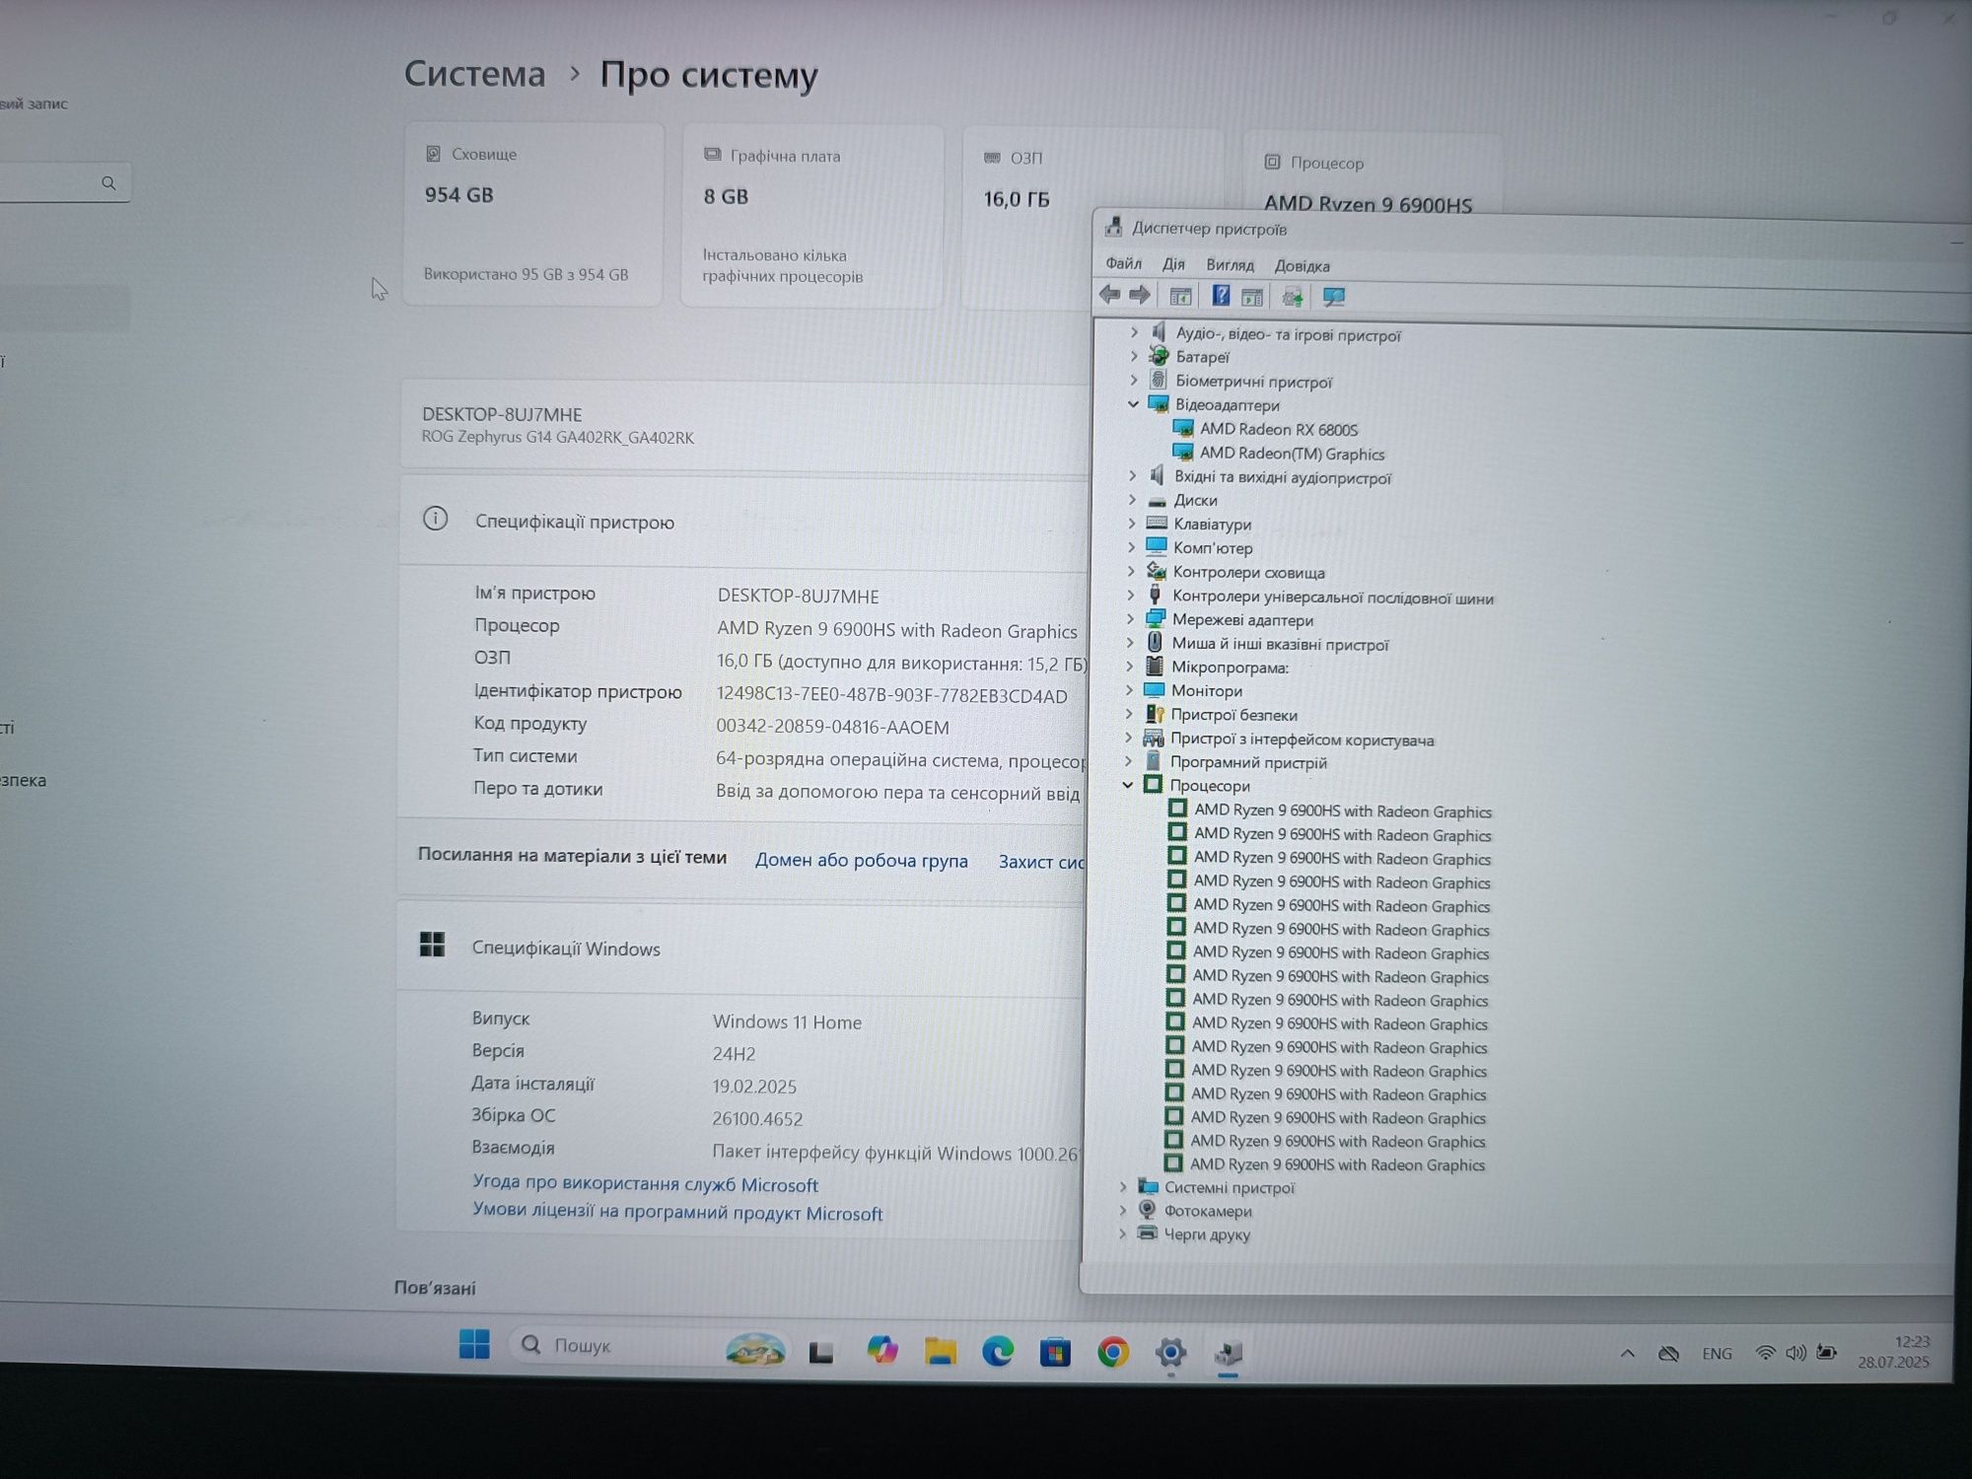Expand Мережеві адаптери tree node
Screen dimensions: 1972x1479
coord(1131,618)
